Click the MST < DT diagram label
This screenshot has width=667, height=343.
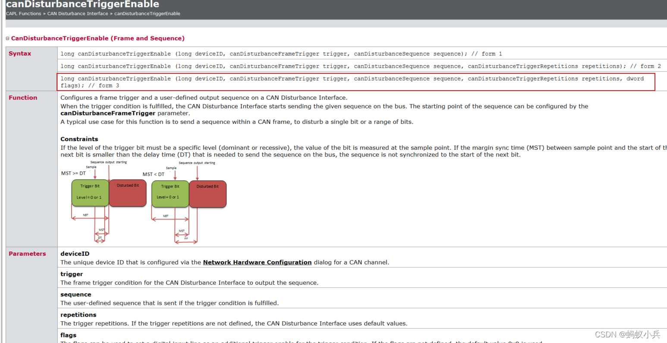[154, 174]
